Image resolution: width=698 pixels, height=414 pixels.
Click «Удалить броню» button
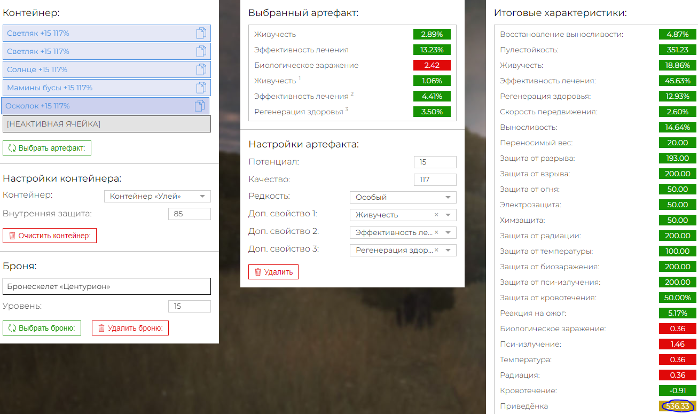click(x=130, y=328)
